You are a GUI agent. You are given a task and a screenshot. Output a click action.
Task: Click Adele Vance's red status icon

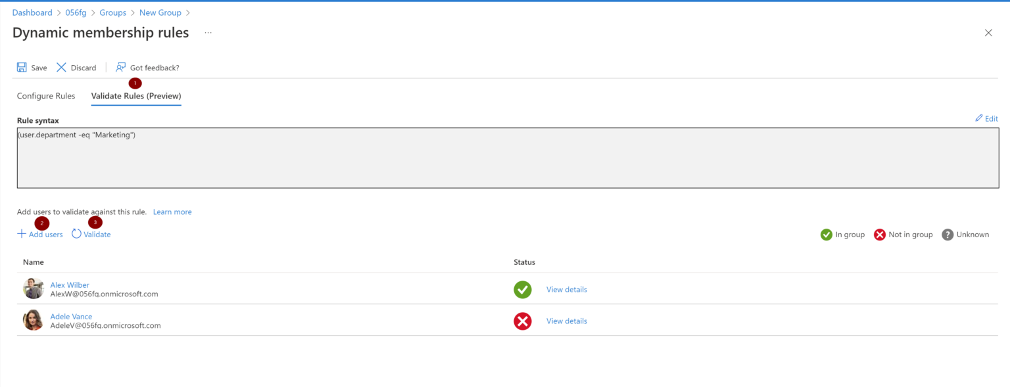[x=523, y=321]
